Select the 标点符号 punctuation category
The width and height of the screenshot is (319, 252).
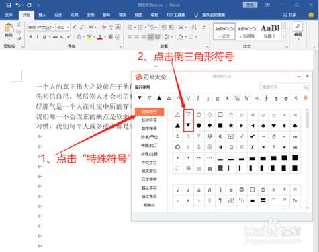[x=149, y=120]
